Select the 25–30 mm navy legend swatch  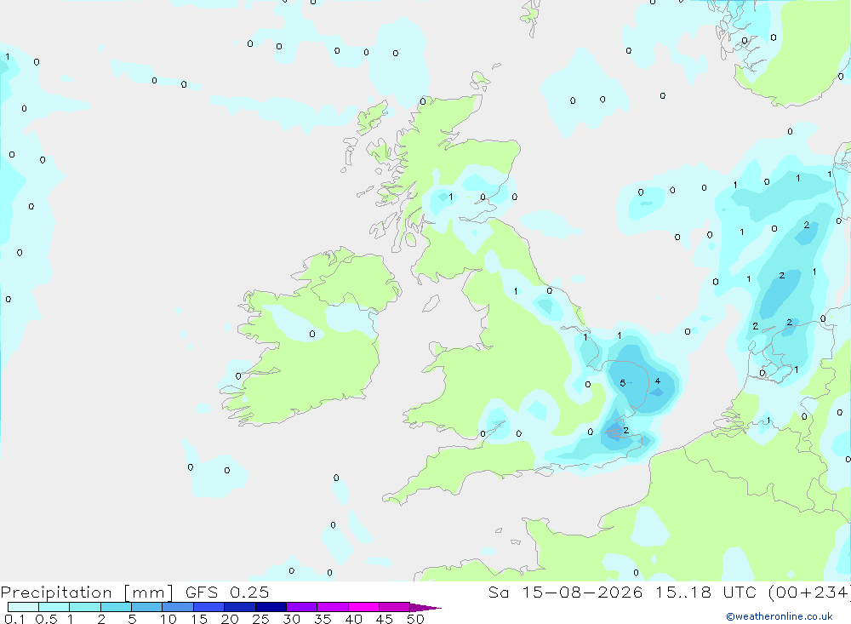pos(271,607)
